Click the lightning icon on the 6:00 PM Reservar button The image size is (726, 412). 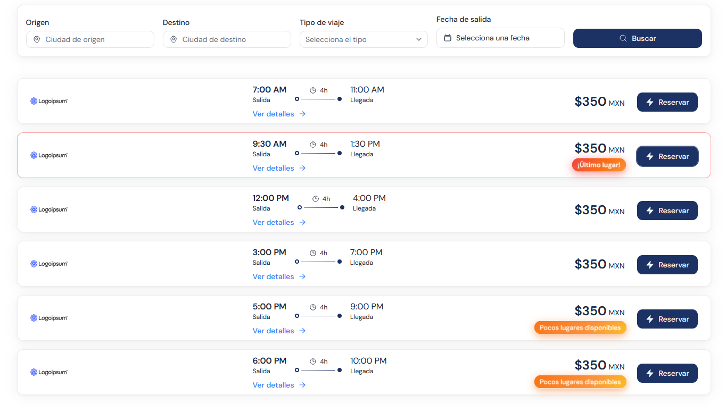(650, 373)
